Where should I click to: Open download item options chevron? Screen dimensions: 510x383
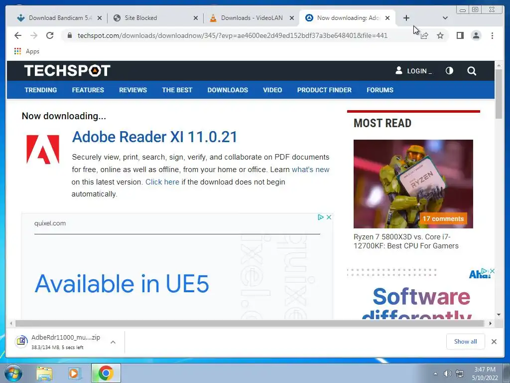pyautogui.click(x=113, y=342)
